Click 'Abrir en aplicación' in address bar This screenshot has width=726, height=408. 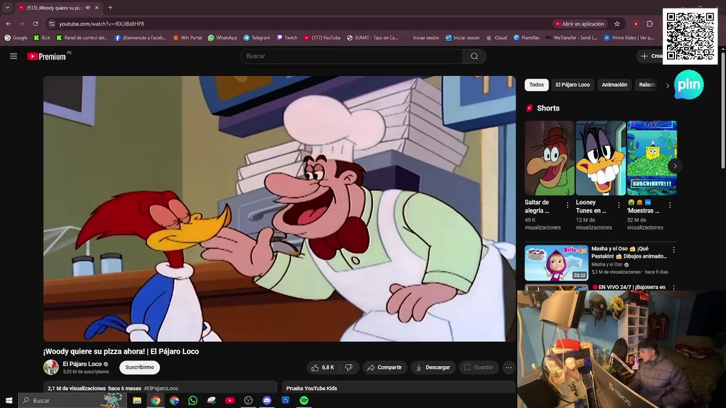pyautogui.click(x=580, y=24)
